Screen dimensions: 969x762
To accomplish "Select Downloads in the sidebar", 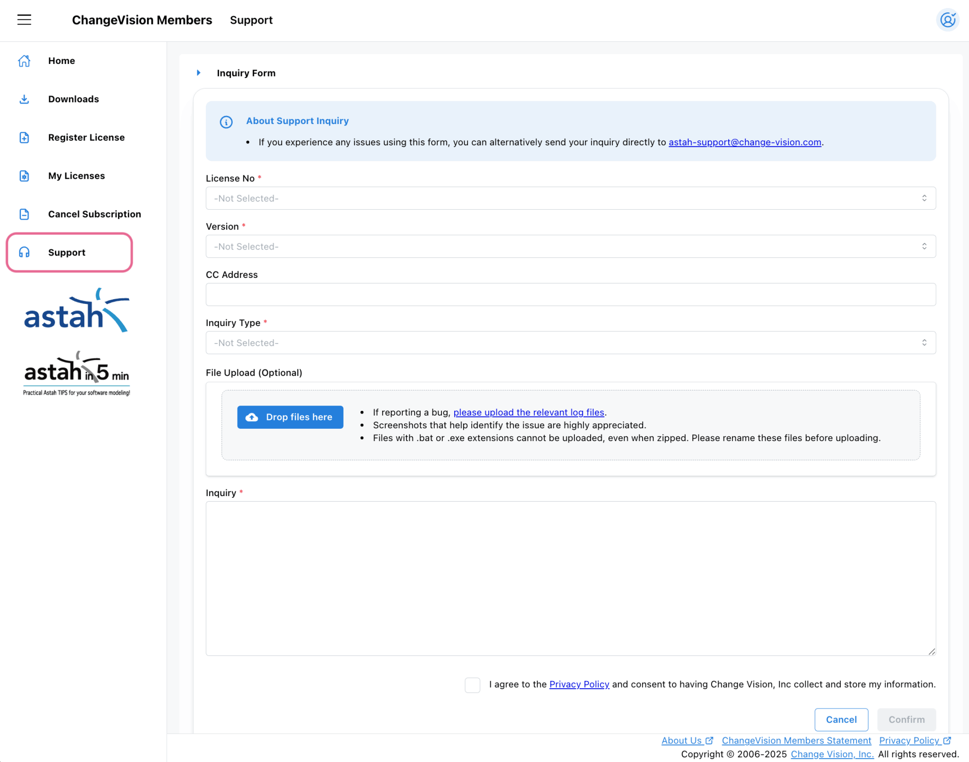I will pyautogui.click(x=73, y=99).
